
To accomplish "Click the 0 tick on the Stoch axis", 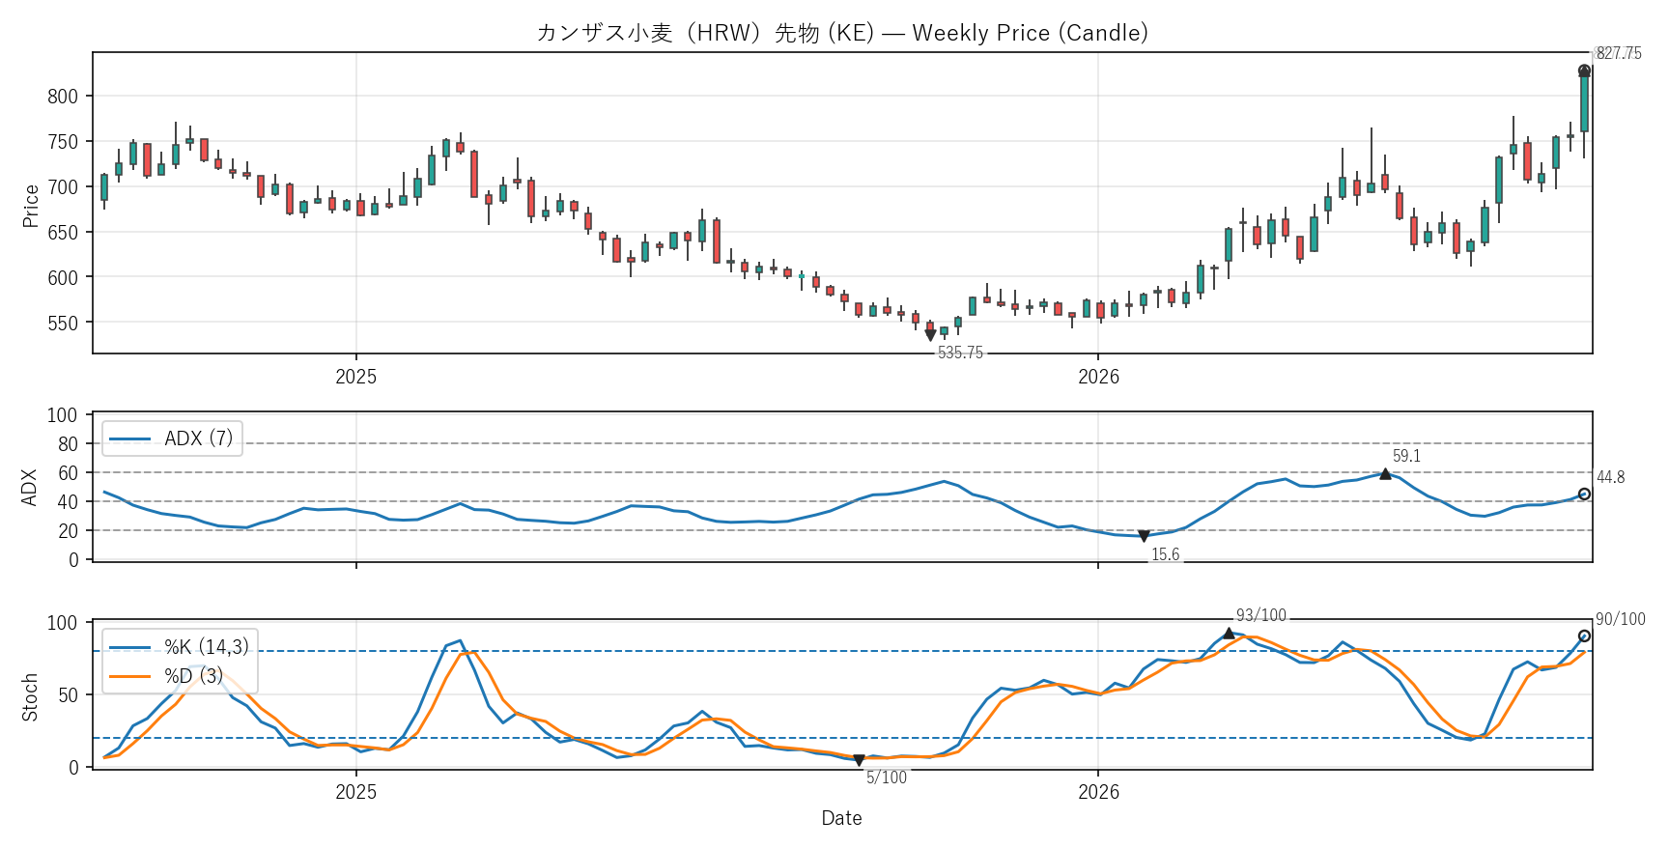I will (x=73, y=768).
